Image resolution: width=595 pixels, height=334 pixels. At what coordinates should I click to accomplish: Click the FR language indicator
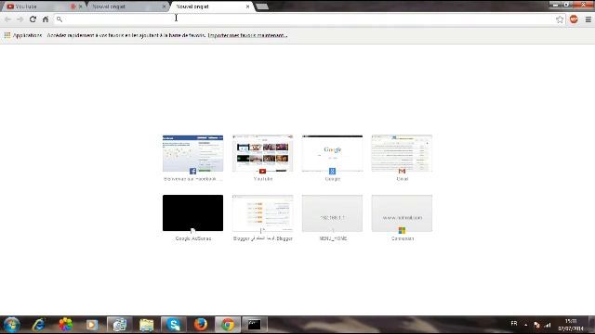tap(514, 324)
